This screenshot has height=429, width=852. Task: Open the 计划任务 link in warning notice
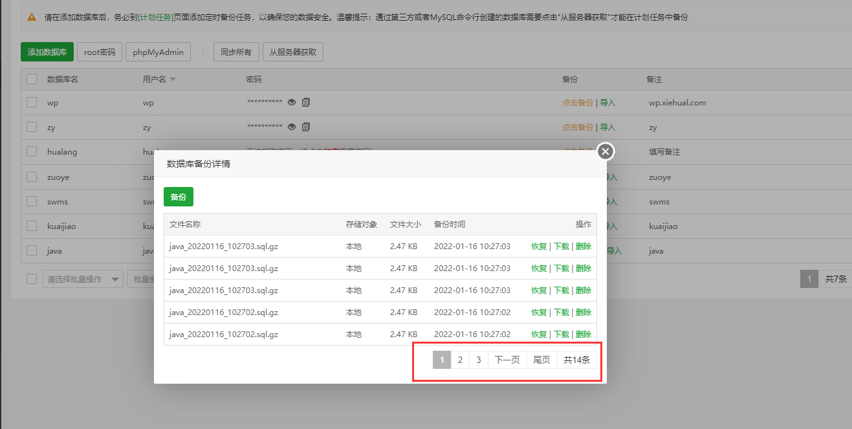point(155,17)
